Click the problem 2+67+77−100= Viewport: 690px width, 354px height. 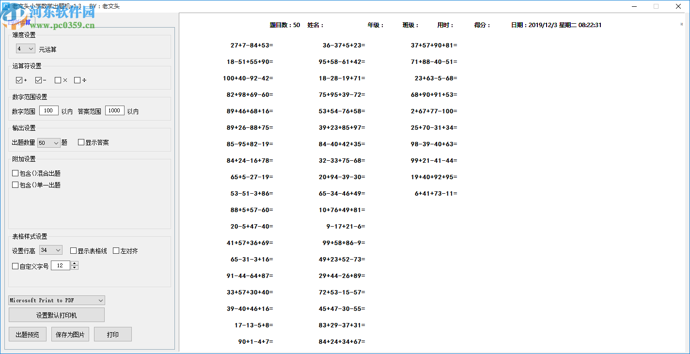[434, 111]
